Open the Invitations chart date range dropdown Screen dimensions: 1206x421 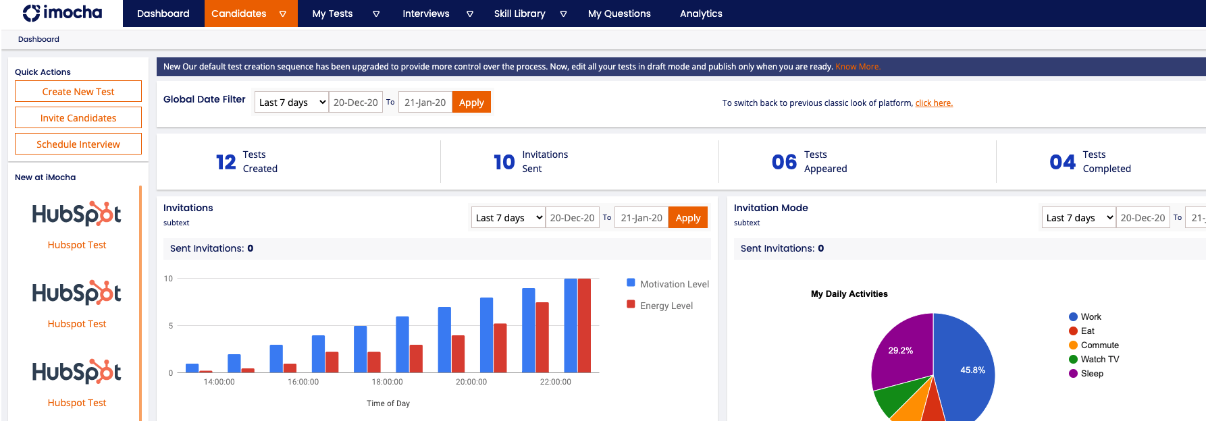pyautogui.click(x=508, y=218)
